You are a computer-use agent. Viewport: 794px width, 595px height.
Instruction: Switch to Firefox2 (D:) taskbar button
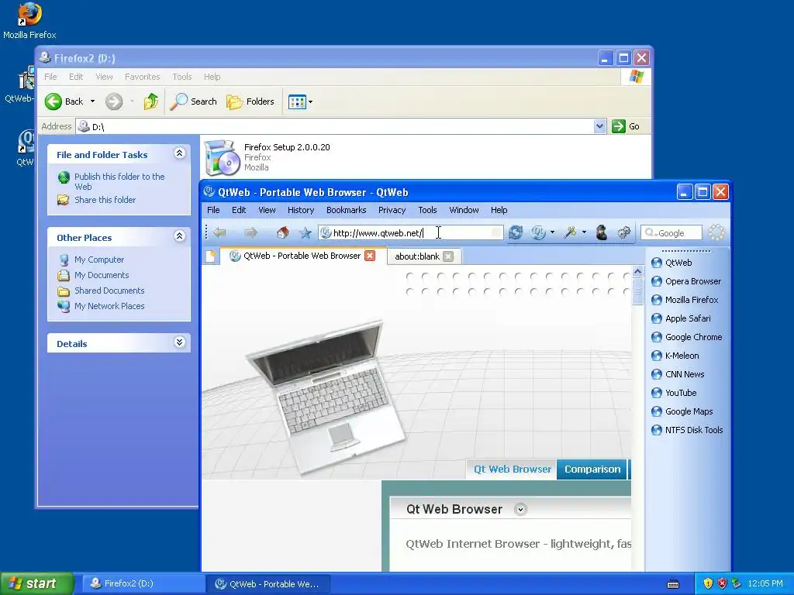click(x=143, y=584)
